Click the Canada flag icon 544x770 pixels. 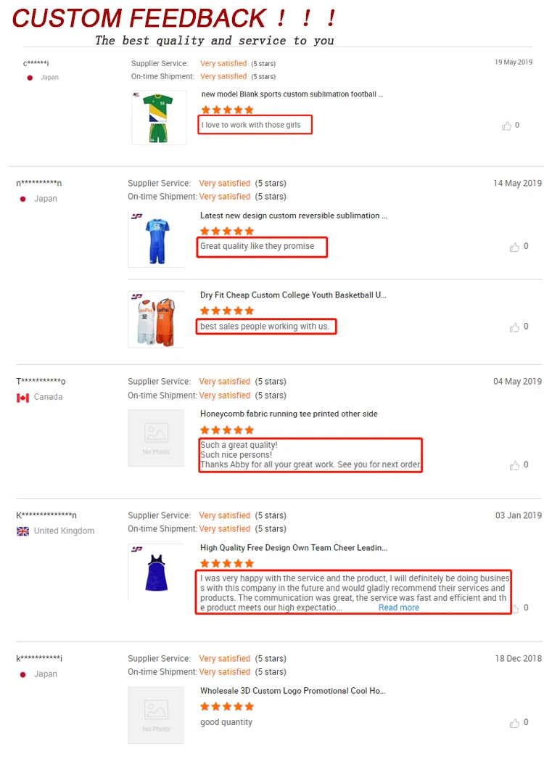point(22,397)
